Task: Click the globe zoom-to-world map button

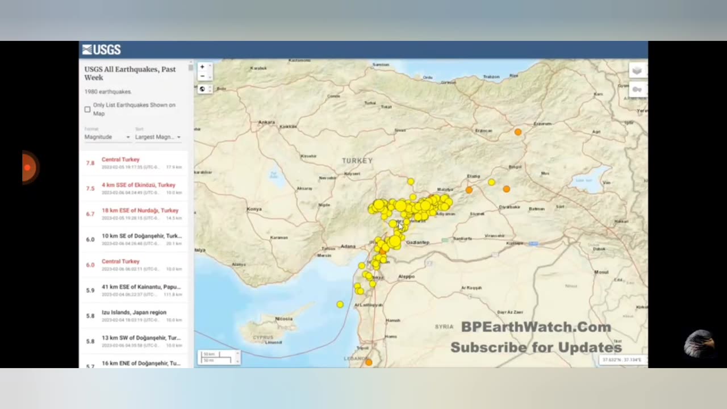Action: click(202, 89)
